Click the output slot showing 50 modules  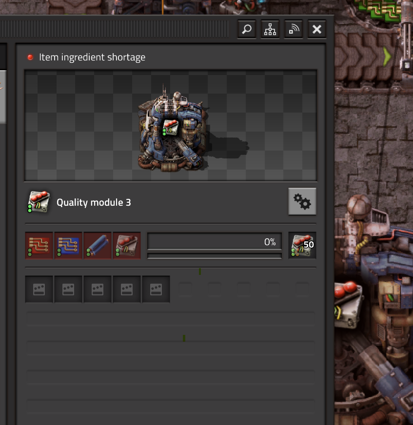tap(302, 245)
